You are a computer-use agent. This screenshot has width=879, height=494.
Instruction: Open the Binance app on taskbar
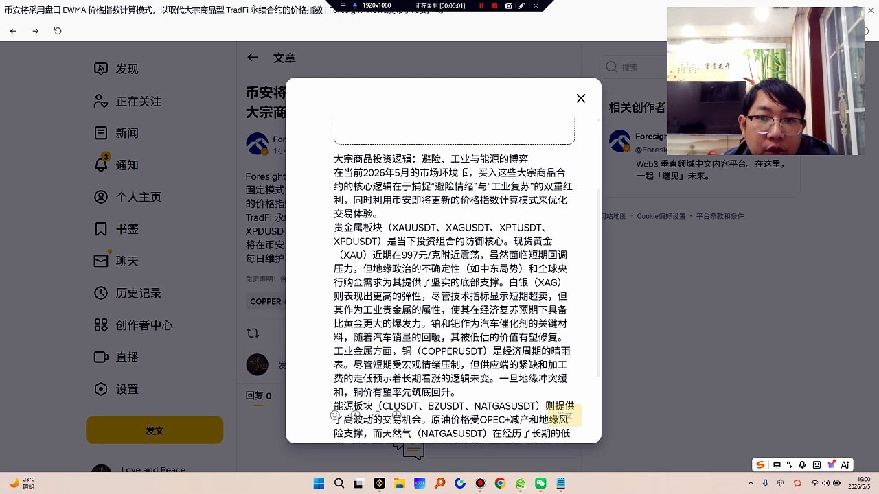click(379, 483)
